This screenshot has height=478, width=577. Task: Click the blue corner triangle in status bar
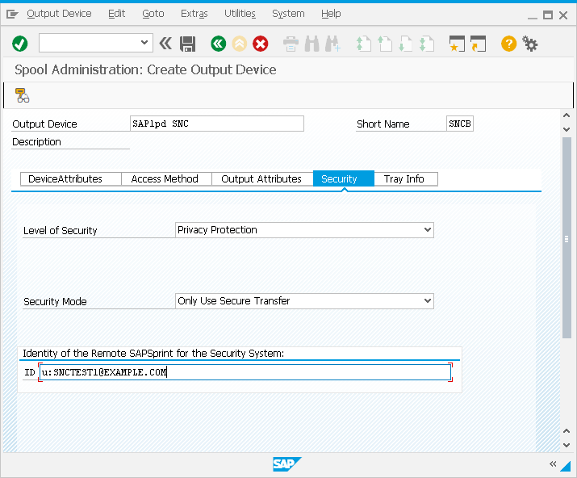coord(566,466)
